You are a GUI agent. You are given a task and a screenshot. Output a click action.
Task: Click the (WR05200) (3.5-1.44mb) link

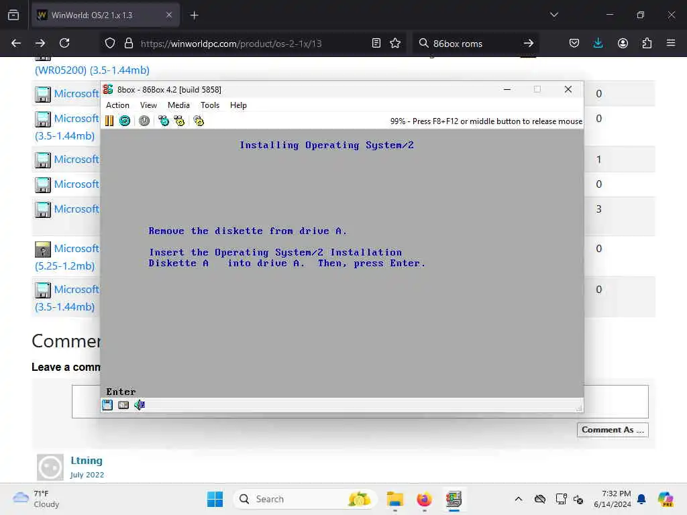(93, 70)
